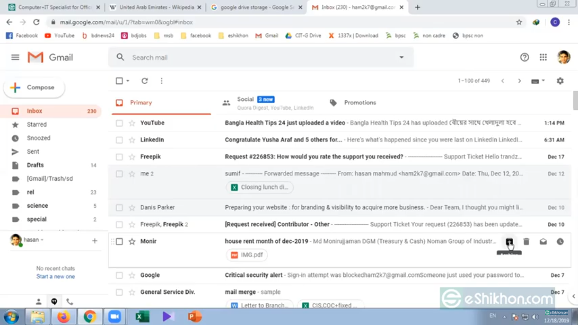578x325 pixels.
Task: Check the box for the LinkedIn email
Action: point(119,140)
